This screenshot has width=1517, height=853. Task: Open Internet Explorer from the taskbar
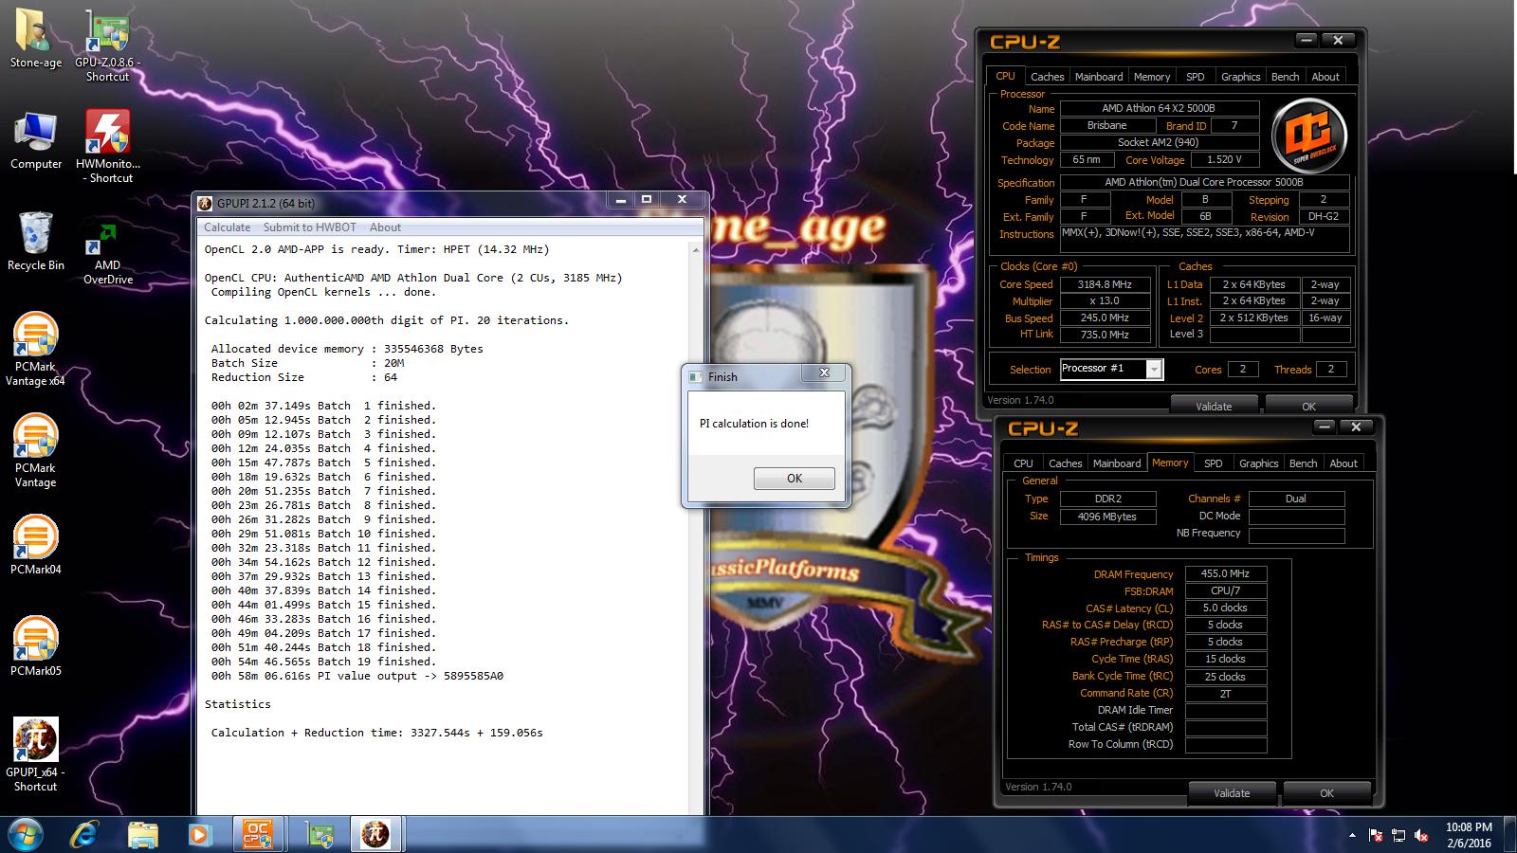coord(85,834)
